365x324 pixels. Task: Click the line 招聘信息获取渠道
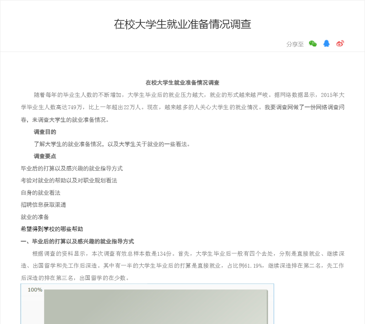pyautogui.click(x=43, y=205)
